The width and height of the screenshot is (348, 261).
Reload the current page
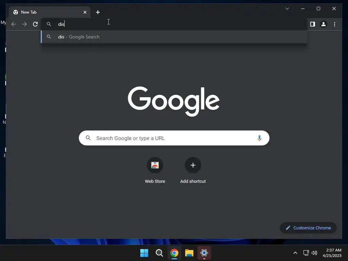pyautogui.click(x=35, y=24)
